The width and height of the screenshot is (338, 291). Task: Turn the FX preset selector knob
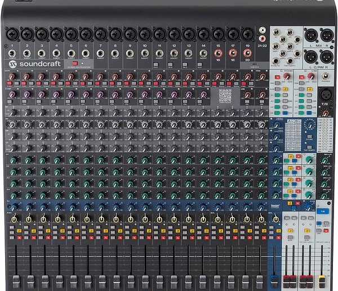[310, 125]
